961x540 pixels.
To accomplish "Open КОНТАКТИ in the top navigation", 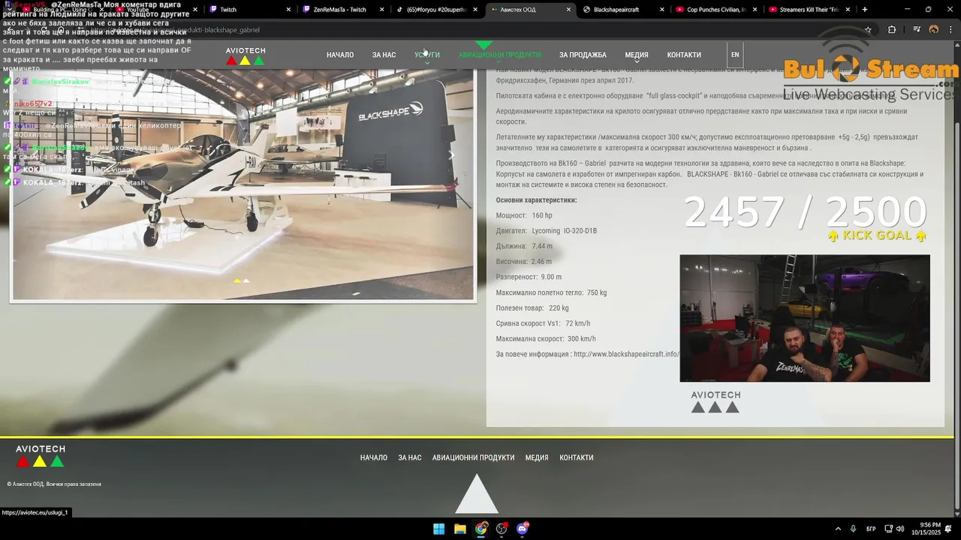I will point(684,55).
